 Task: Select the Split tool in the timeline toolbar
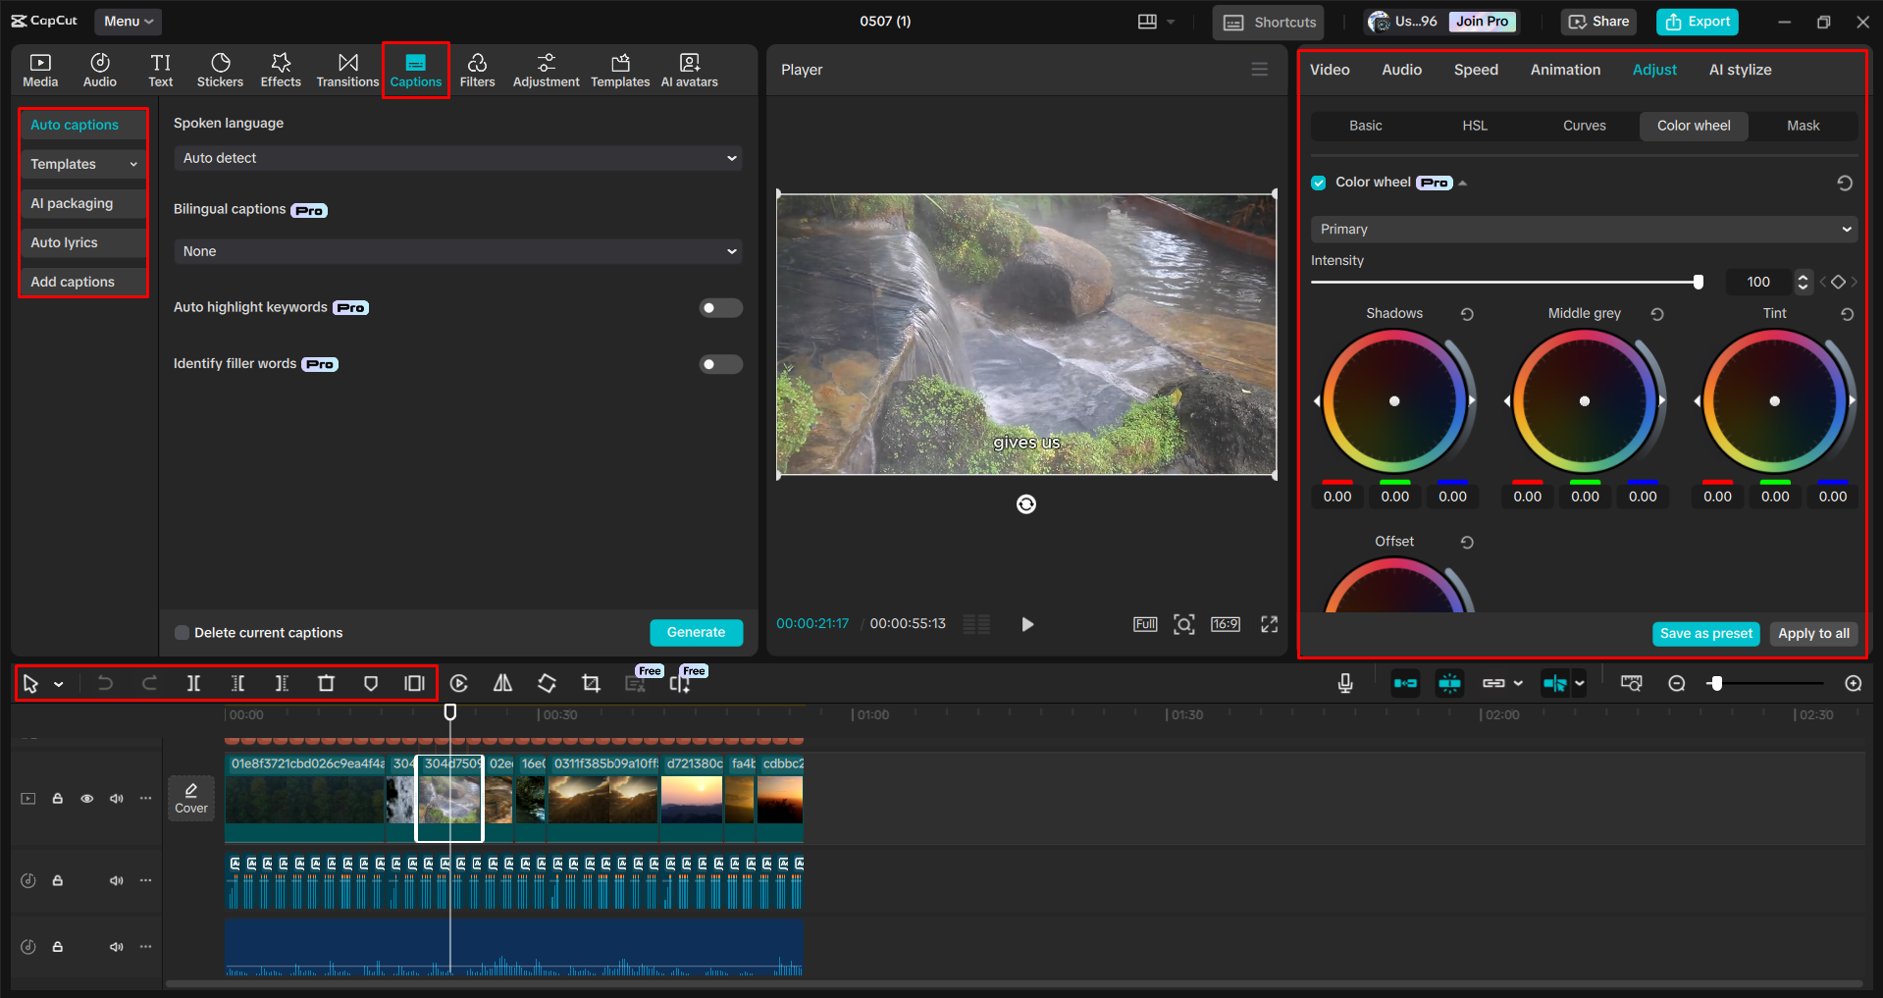[193, 683]
